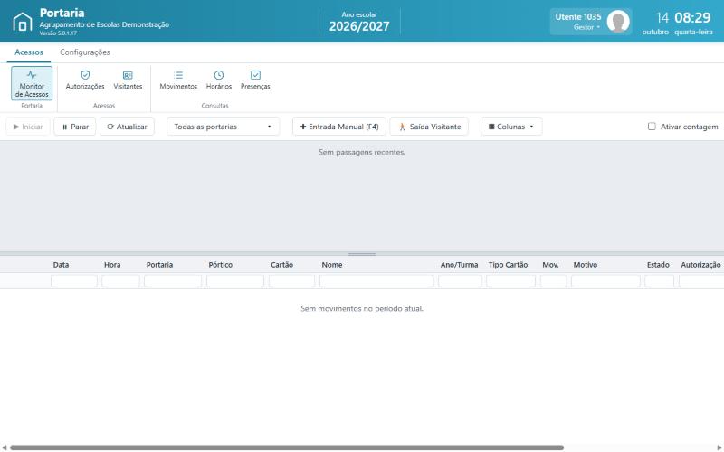Screen dimensions: 724x452
Task: Click the Saída Visitante button
Action: [429, 127]
